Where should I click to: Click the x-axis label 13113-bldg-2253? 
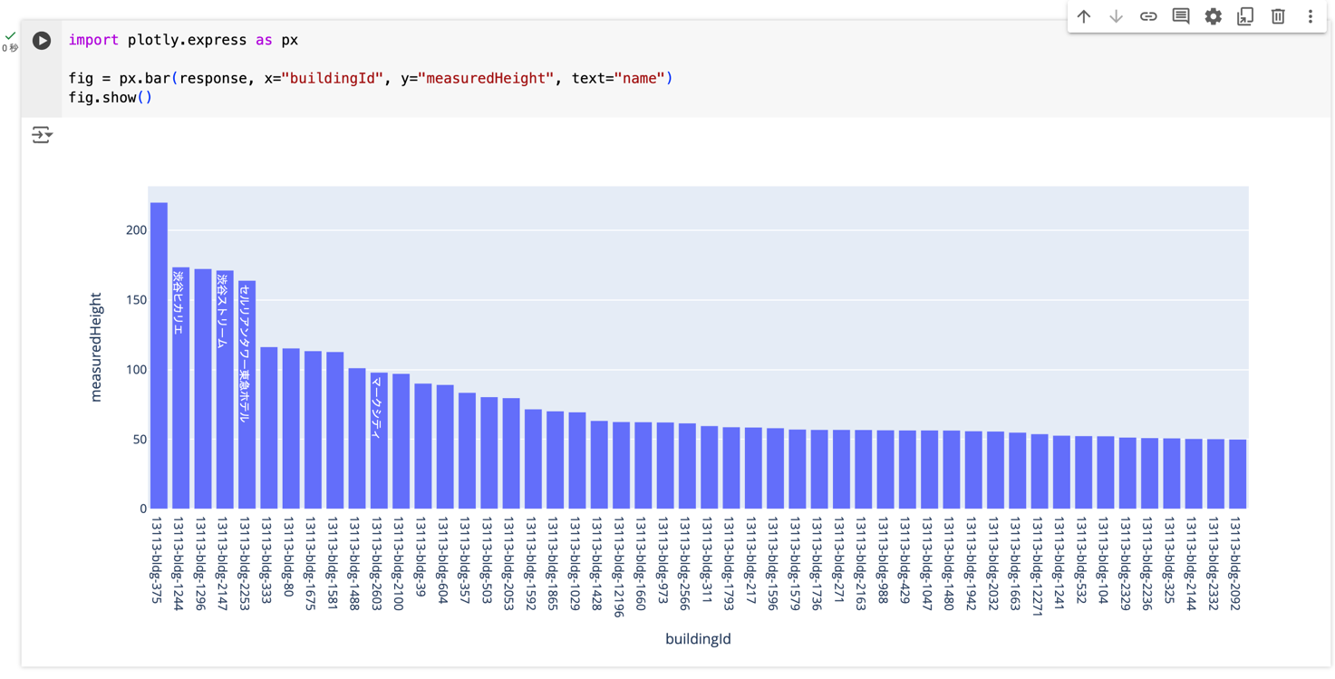245,564
